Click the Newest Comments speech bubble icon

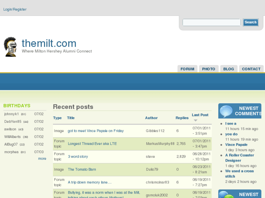point(226,111)
